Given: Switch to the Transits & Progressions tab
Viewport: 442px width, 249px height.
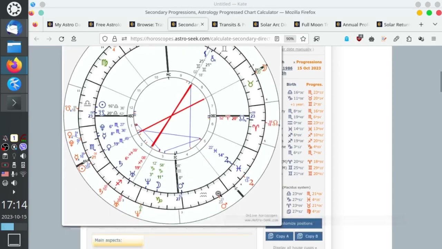Looking at the screenshot, I should (x=229, y=25).
